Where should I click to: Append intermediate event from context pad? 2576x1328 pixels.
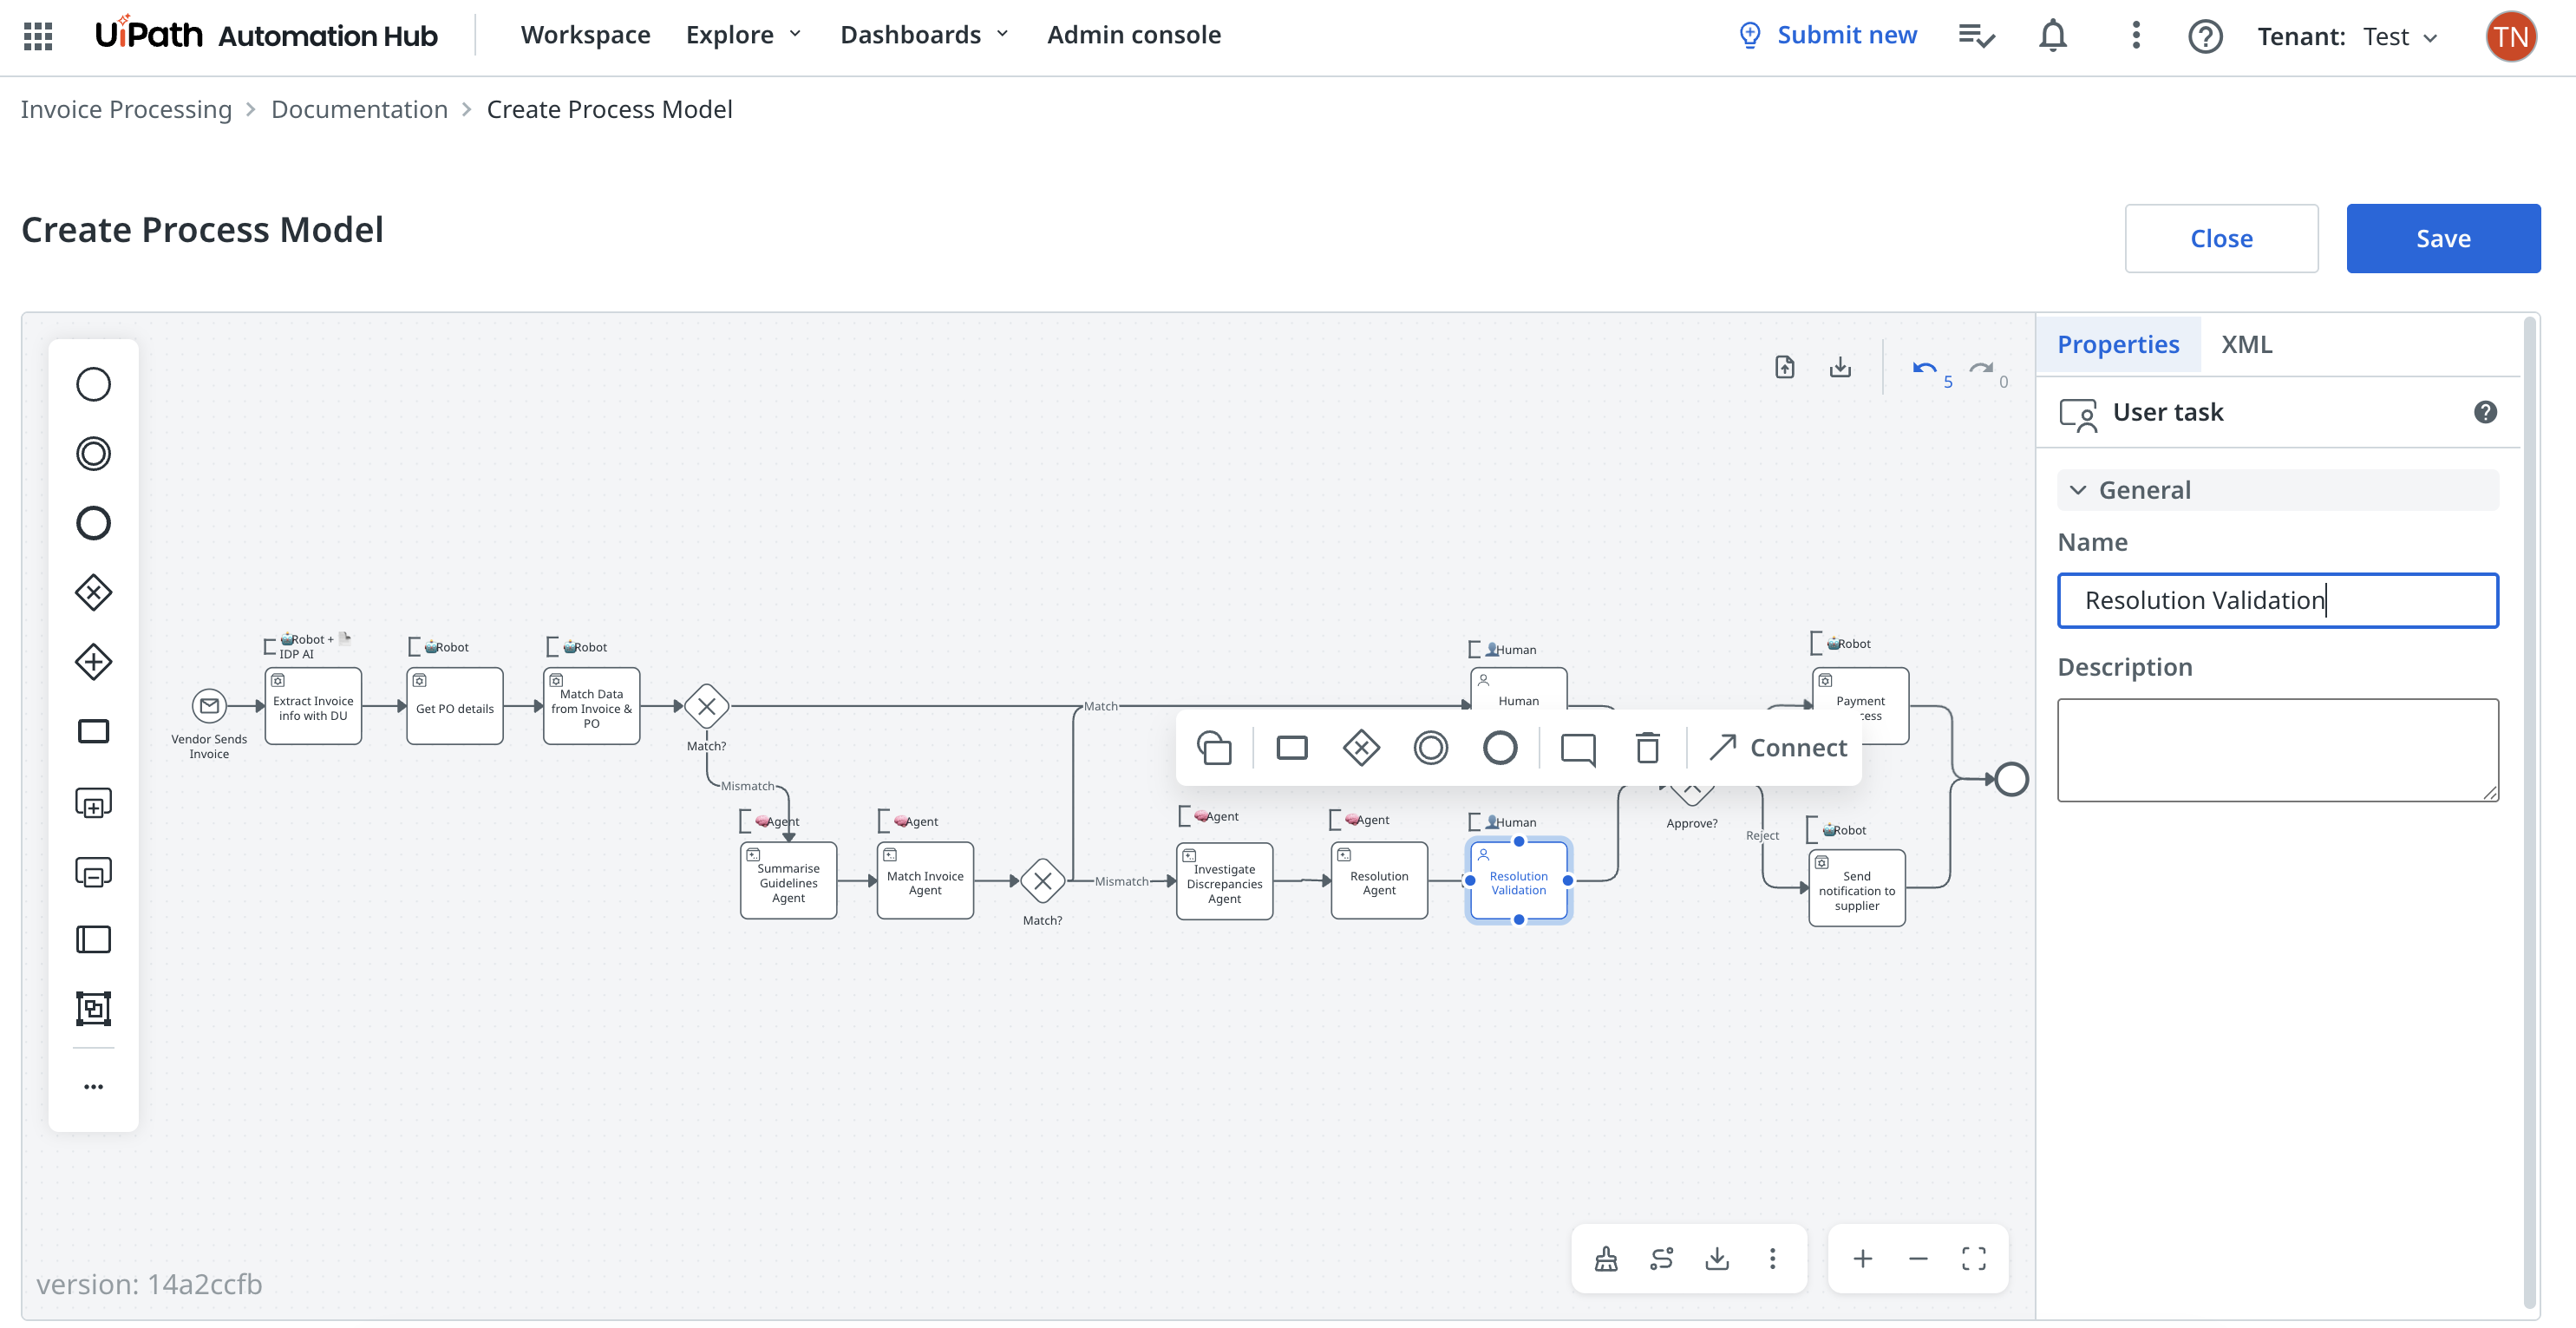coord(1430,747)
